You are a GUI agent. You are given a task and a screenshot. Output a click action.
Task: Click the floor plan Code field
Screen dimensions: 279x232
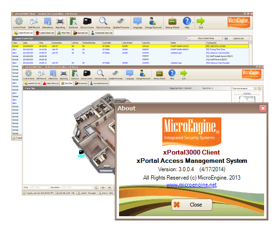pos(40,187)
